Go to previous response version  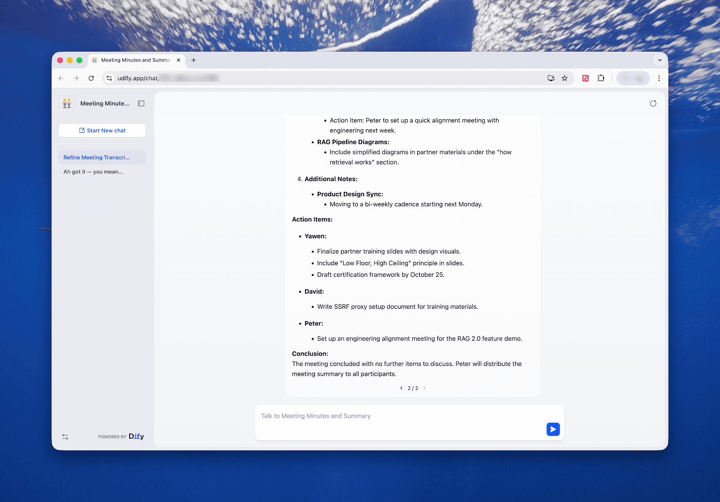pos(401,388)
